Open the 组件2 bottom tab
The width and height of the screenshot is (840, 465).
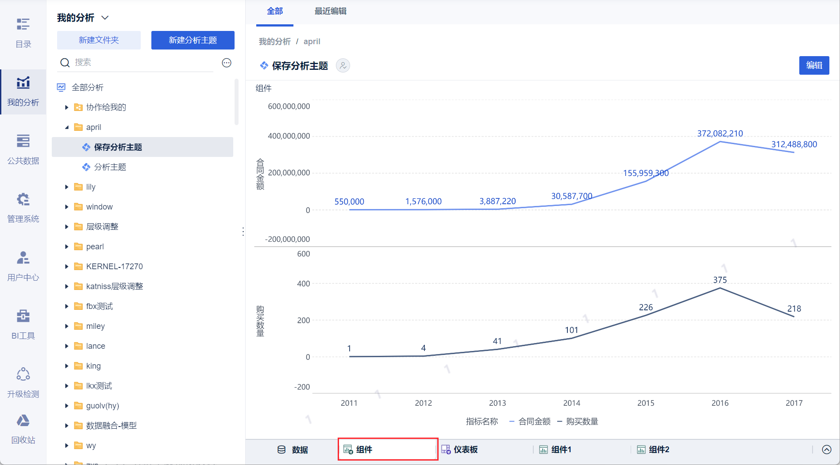pos(653,450)
